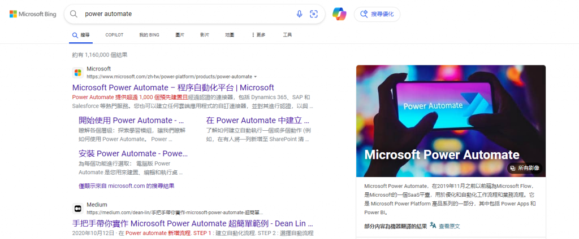The height and width of the screenshot is (239, 579).
Task: Click the Microsoft Bing logo
Action: coord(33,14)
